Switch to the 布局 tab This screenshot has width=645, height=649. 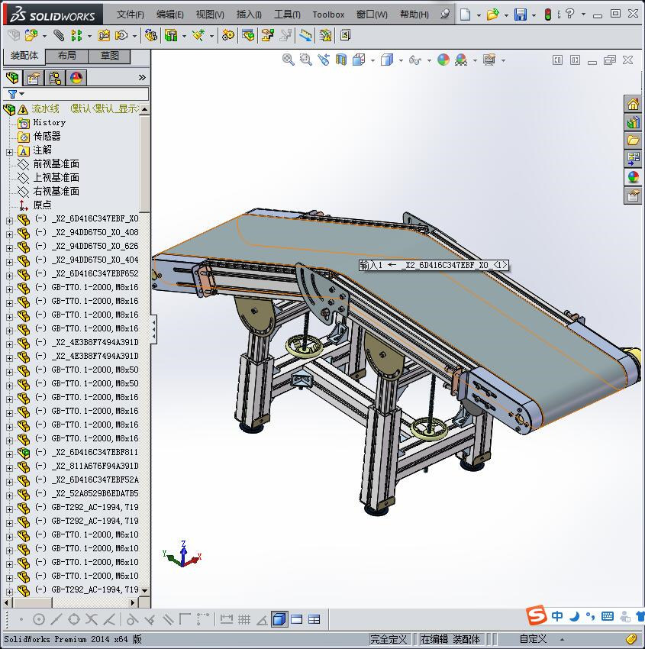pos(66,56)
